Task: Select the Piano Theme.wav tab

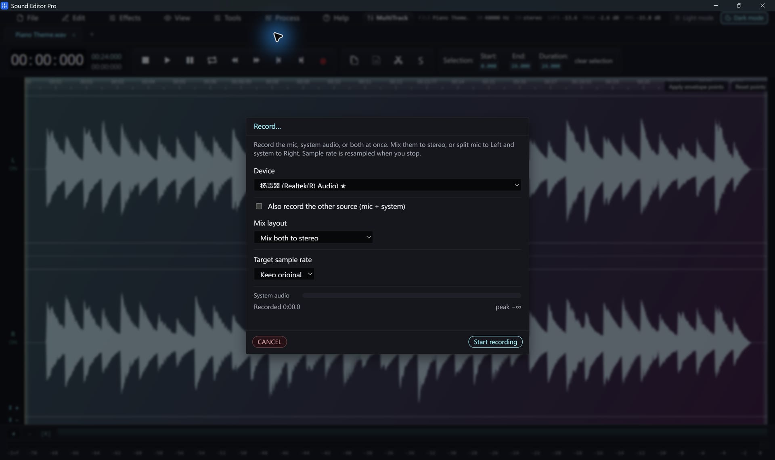Action: click(41, 35)
